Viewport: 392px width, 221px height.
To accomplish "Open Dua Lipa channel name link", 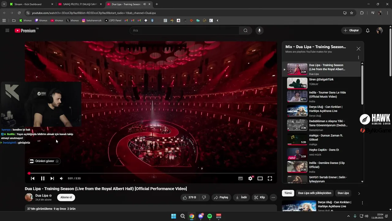I will pos(42,196).
